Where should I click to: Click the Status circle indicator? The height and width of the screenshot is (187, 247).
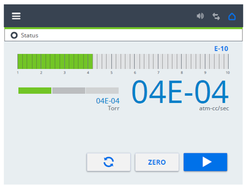tap(14, 35)
